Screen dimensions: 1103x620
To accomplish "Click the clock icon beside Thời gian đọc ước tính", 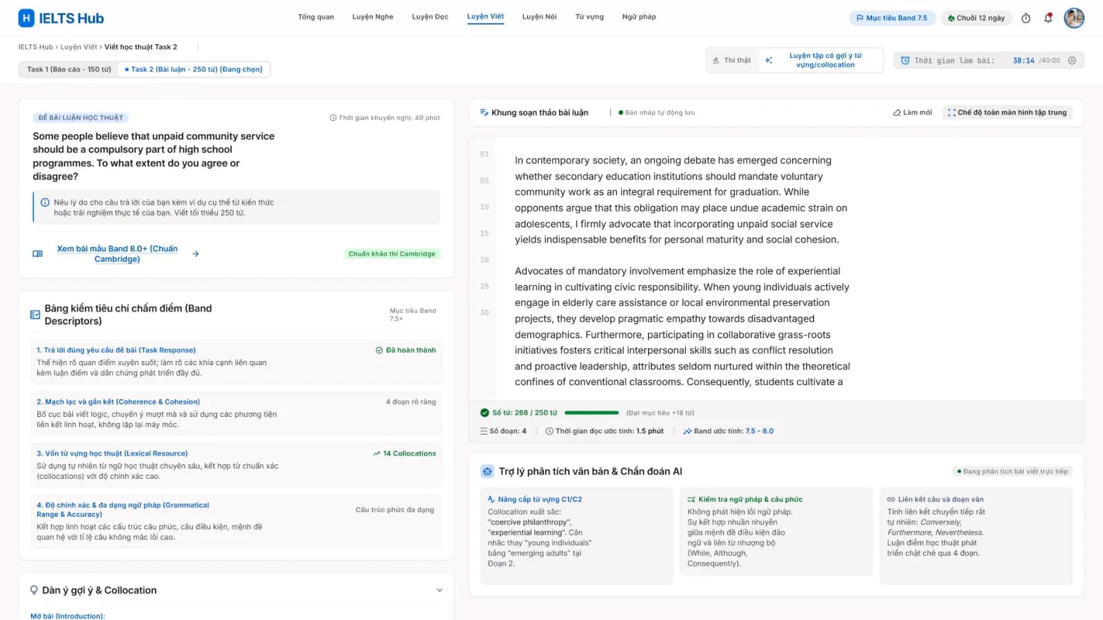I will coord(549,431).
